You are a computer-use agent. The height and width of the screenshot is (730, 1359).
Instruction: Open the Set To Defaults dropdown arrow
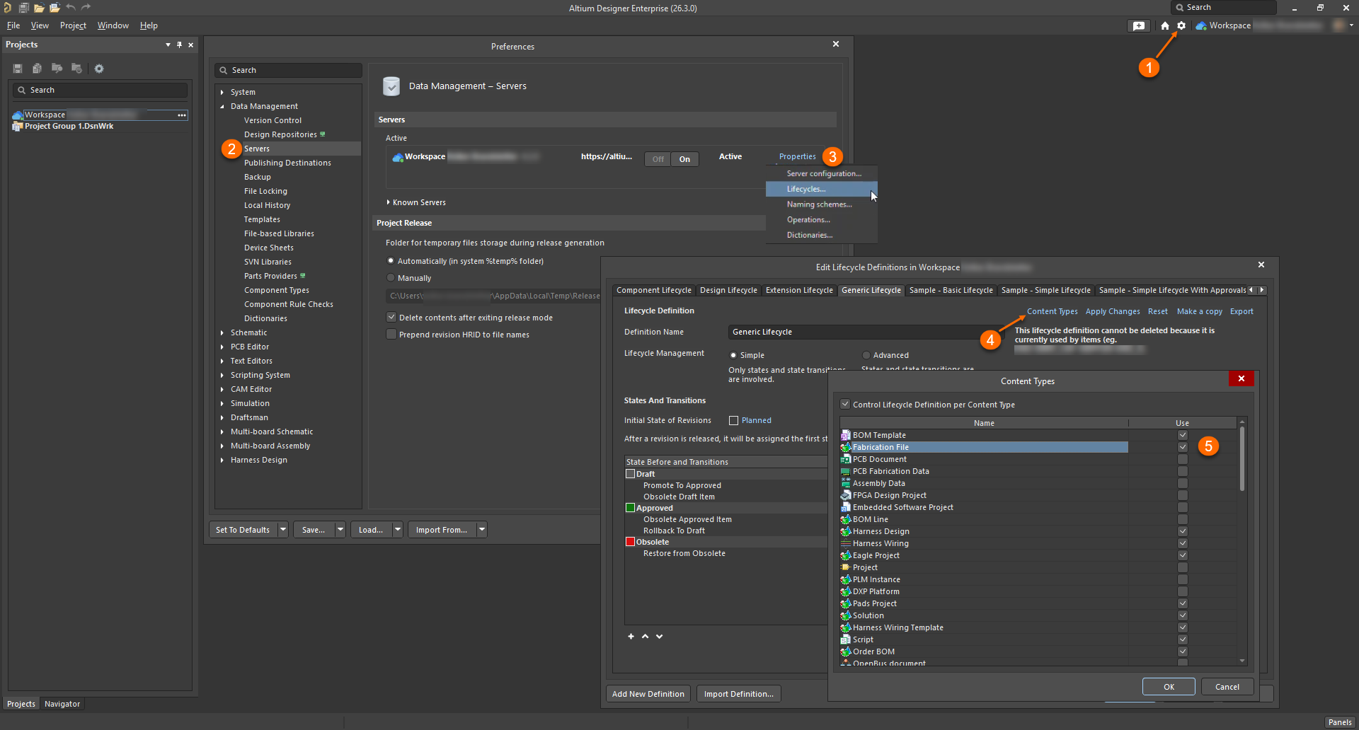[x=283, y=530]
